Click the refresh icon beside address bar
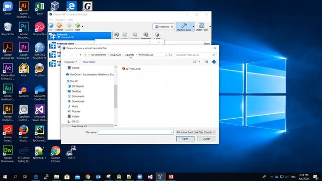Image resolution: width=322 pixels, height=181 pixels. coord(170,55)
